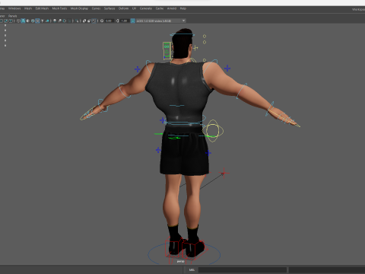Select the yellow cross beside the head
Screen dimensions: 365x274
[195, 48]
